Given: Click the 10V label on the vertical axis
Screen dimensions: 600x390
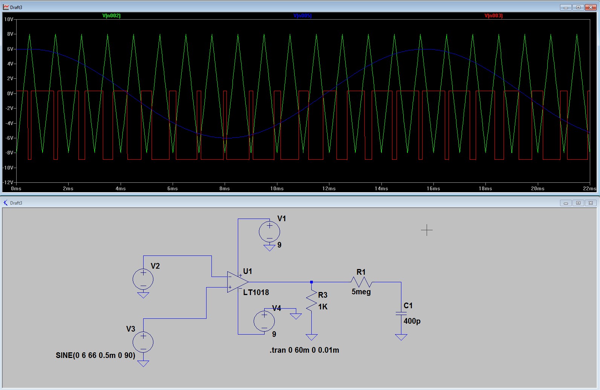Looking at the screenshot, I should click(9, 19).
